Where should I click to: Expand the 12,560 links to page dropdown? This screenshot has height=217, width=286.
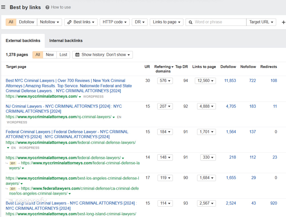(205, 81)
